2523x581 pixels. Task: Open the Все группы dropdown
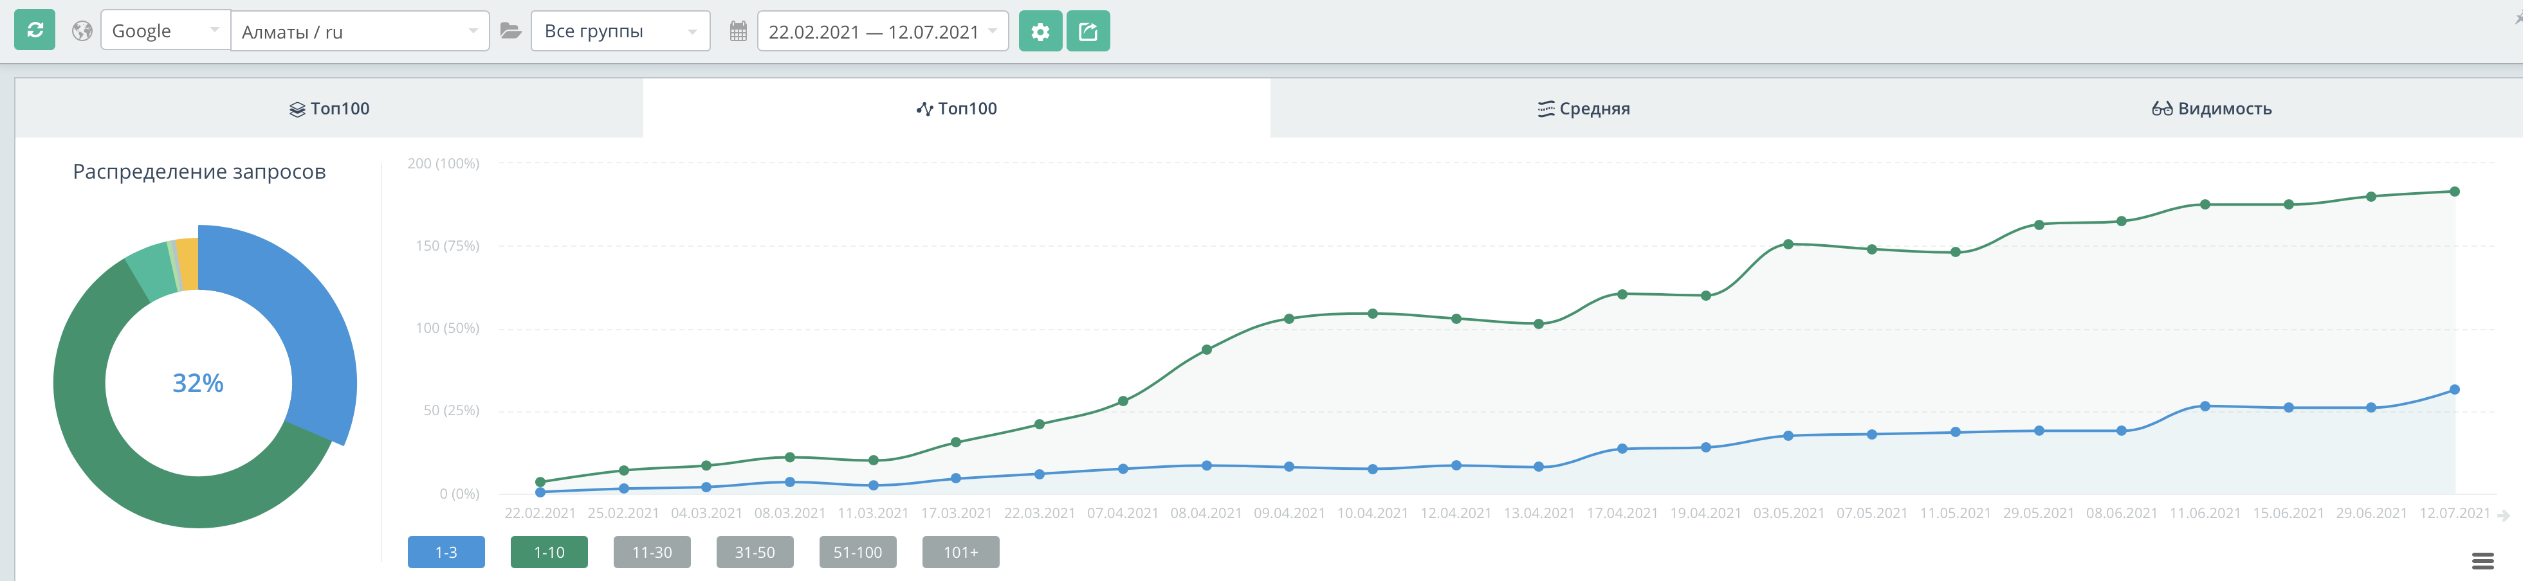pyautogui.click(x=620, y=31)
